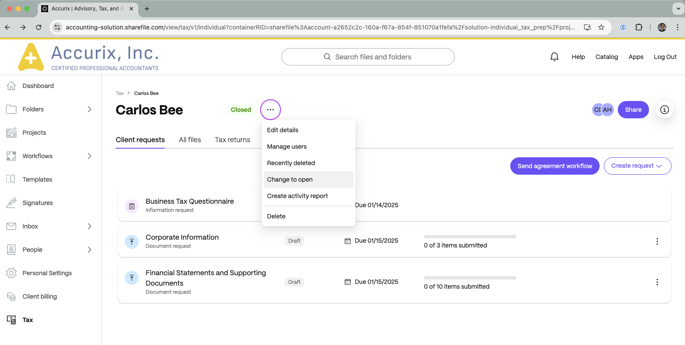This screenshot has height=345, width=685.
Task: Click the Workflows sidebar icon
Action: 11,156
